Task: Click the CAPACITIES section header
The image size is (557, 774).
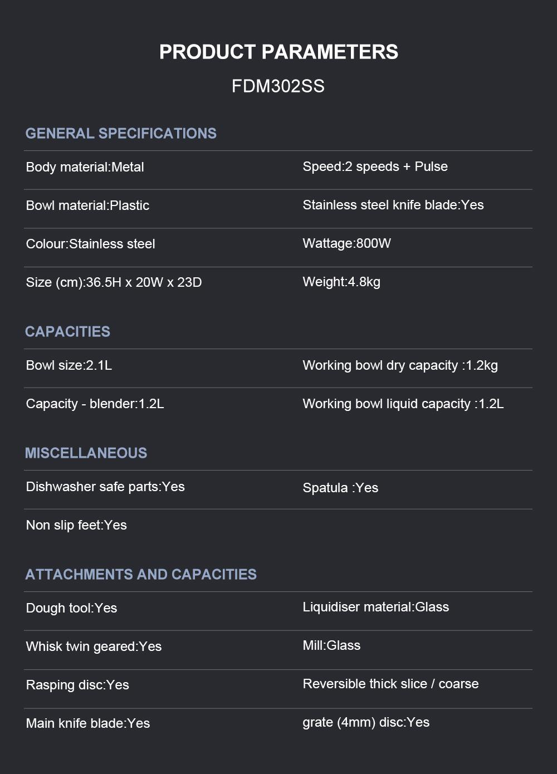Action: click(x=67, y=332)
